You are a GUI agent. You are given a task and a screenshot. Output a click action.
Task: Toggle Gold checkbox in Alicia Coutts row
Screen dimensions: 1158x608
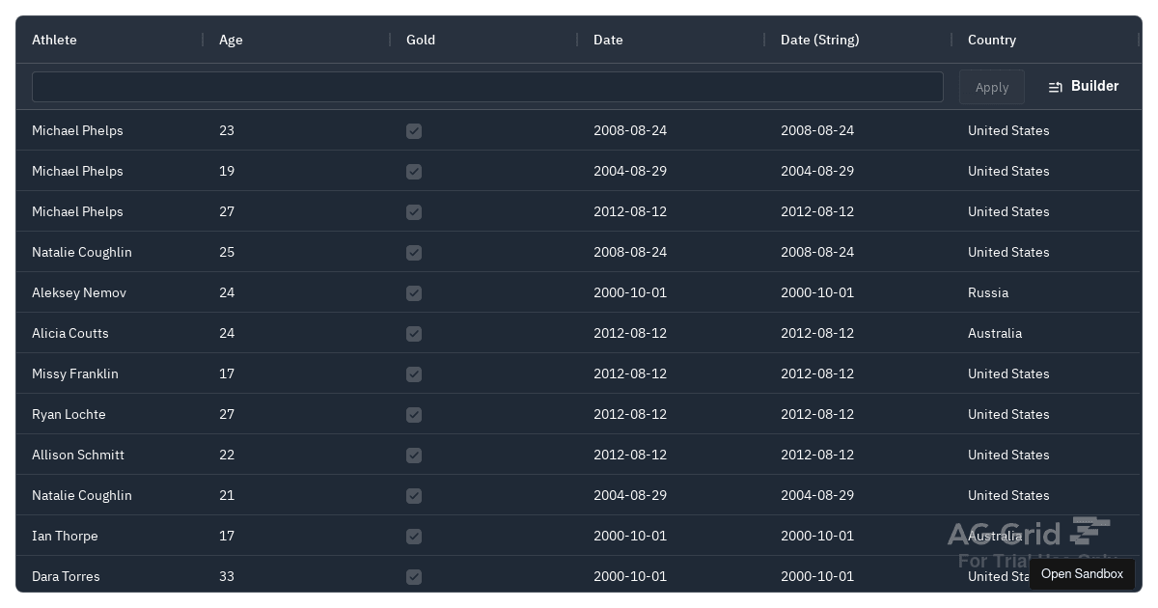414,334
